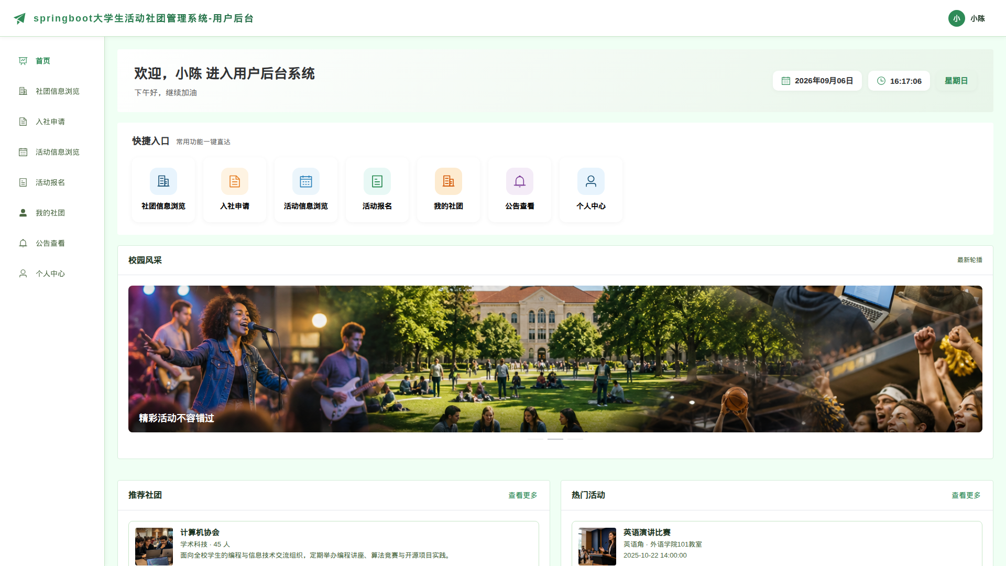Click the 精彩活动不容错过 banner caption
This screenshot has height=566, width=1006.
point(177,418)
